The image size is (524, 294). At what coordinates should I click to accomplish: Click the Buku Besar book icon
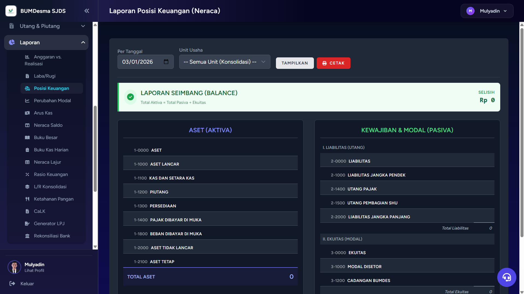pos(27,137)
